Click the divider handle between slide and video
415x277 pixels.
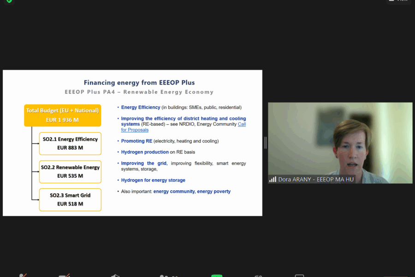point(265,143)
